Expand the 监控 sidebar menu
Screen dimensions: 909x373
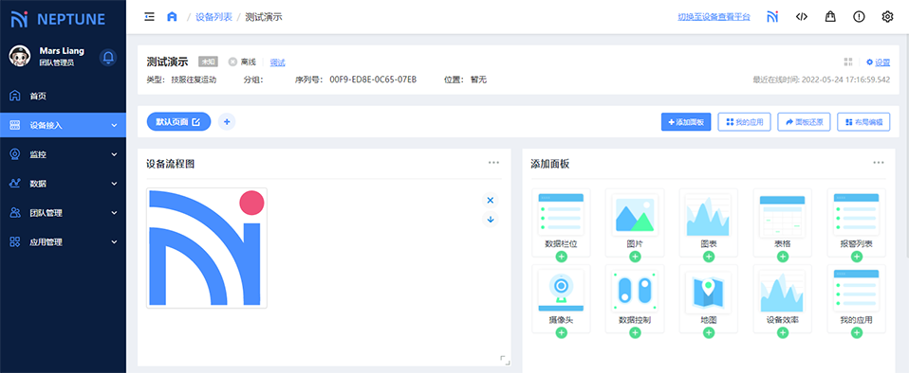(63, 154)
